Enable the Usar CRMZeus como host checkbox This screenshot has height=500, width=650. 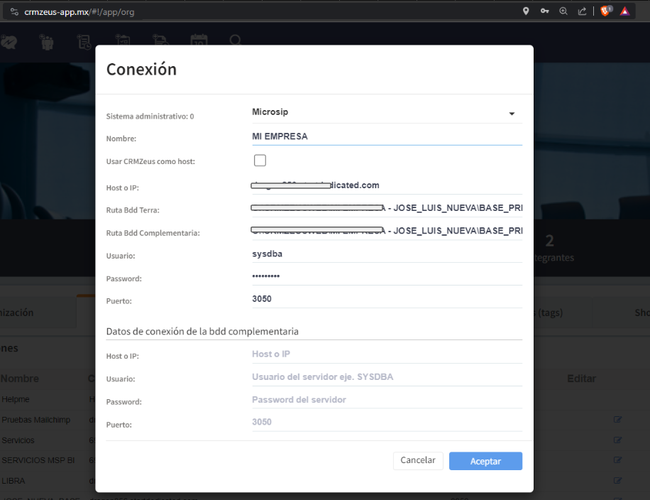(x=260, y=161)
